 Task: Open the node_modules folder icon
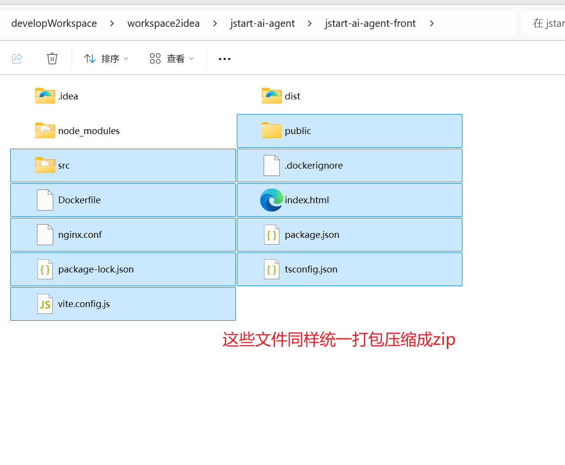(45, 131)
